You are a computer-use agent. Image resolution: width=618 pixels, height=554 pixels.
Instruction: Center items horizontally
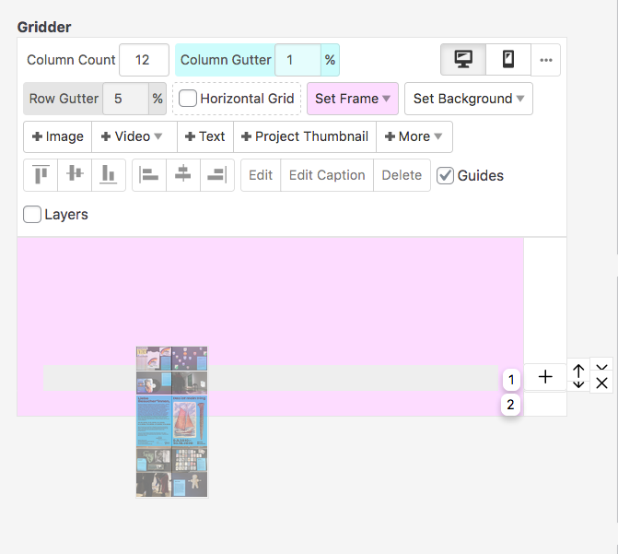[x=183, y=175]
